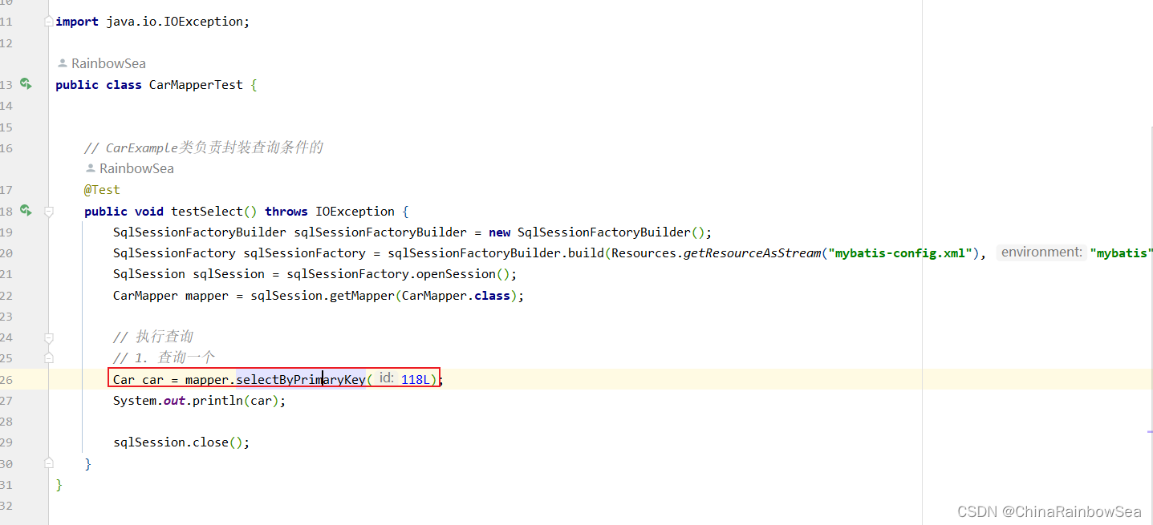Click the gutter at line number 26
1153x525 pixels.
click(7, 379)
